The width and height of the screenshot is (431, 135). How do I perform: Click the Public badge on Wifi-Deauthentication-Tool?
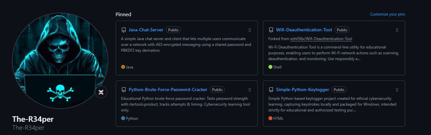tap(342, 30)
